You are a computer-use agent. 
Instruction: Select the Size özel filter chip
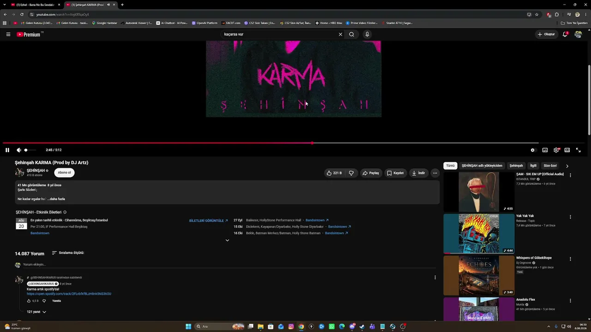[x=550, y=166]
